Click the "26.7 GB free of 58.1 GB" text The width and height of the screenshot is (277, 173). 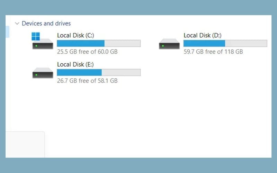[87, 81]
